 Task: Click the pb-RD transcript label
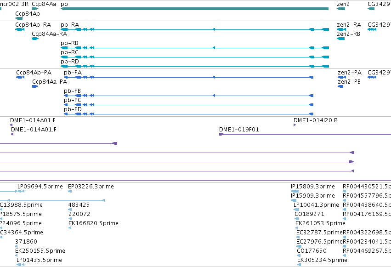(70, 62)
